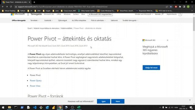Click the Bejelentkezés sign-in link
The height and width of the screenshot is (110, 195).
pos(172,14)
